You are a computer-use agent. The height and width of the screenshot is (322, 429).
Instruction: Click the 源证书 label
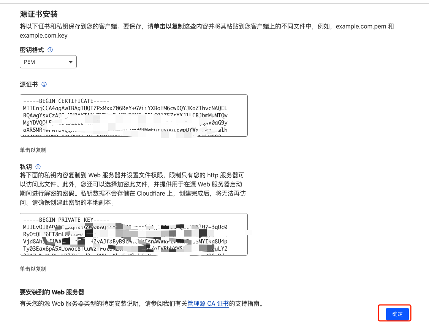point(29,84)
